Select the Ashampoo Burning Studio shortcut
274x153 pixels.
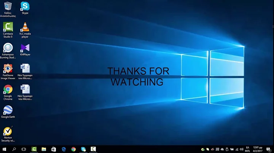pyautogui.click(x=8, y=51)
